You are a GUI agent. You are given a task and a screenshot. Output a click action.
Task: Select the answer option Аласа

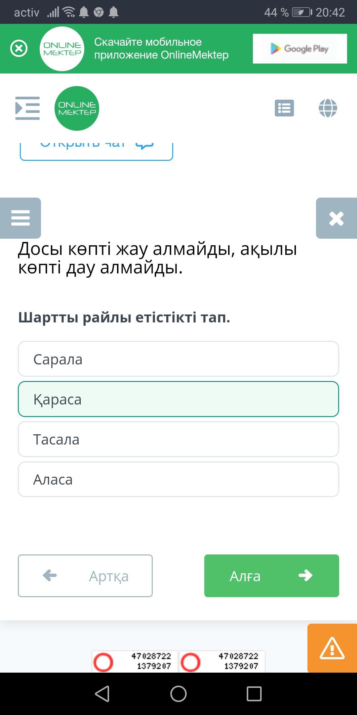coord(178,479)
